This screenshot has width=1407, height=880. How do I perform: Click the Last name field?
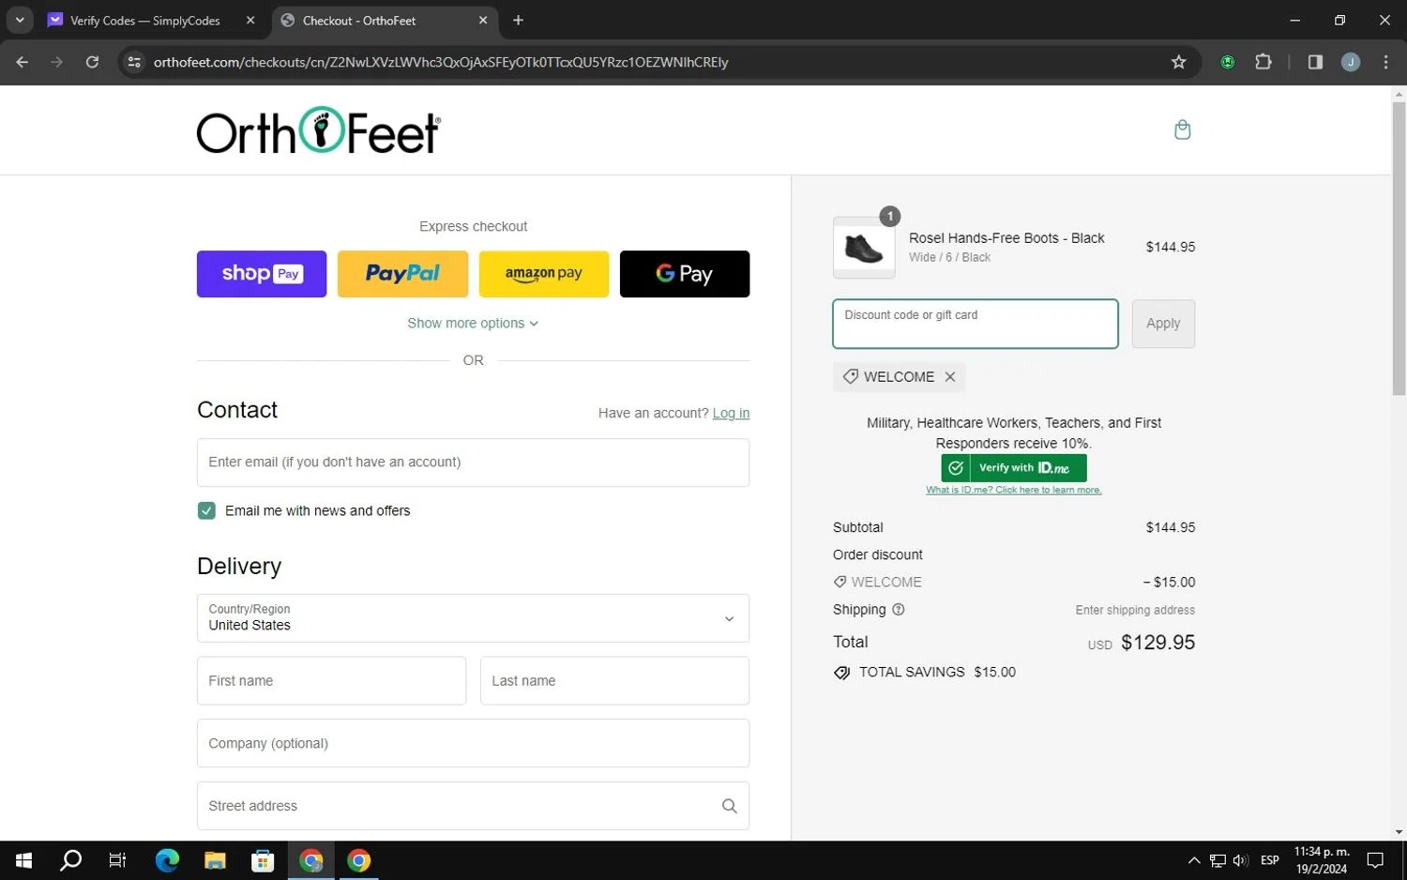614,681
